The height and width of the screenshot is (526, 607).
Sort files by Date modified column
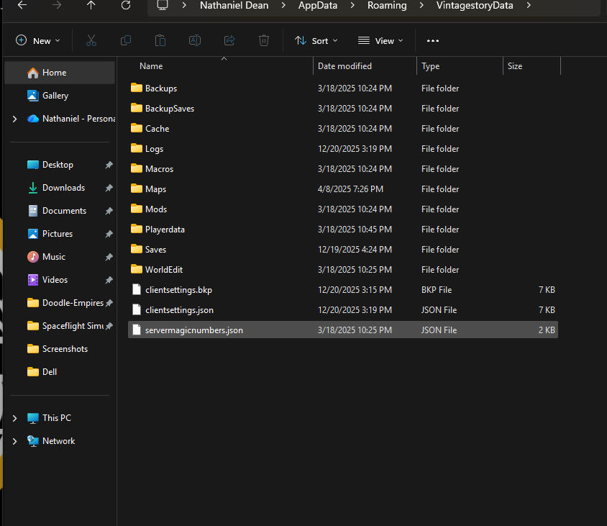click(345, 66)
